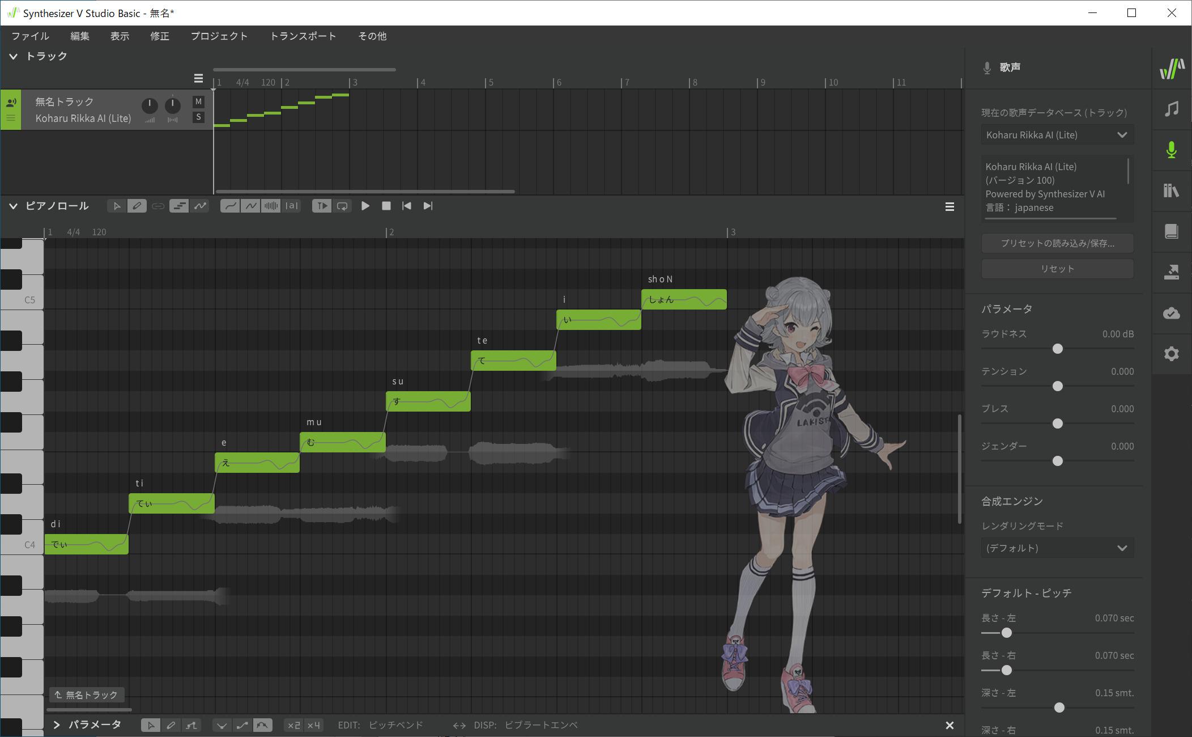Open the レンダリングモード dropdown
This screenshot has width=1192, height=737.
tap(1057, 548)
